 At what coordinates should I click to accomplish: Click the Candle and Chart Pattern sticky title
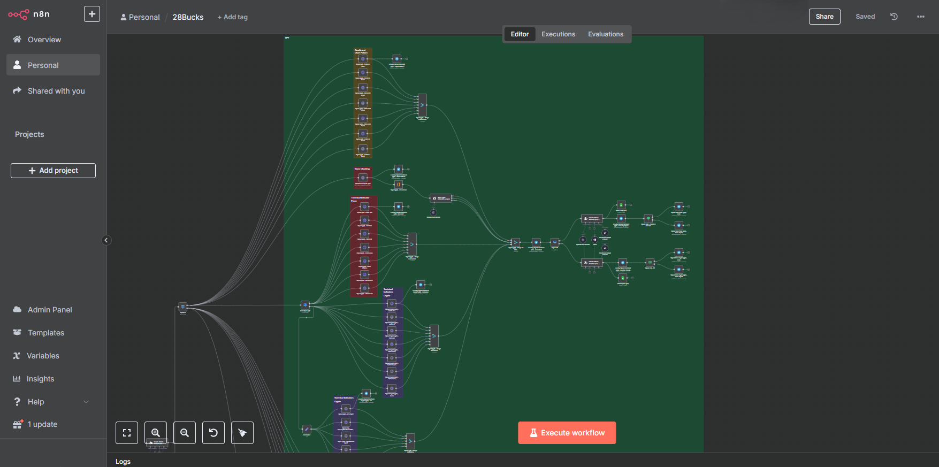tap(361, 51)
